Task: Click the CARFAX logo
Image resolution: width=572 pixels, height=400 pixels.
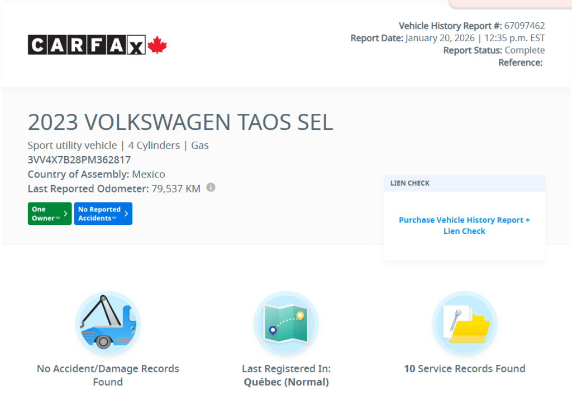Action: click(87, 45)
